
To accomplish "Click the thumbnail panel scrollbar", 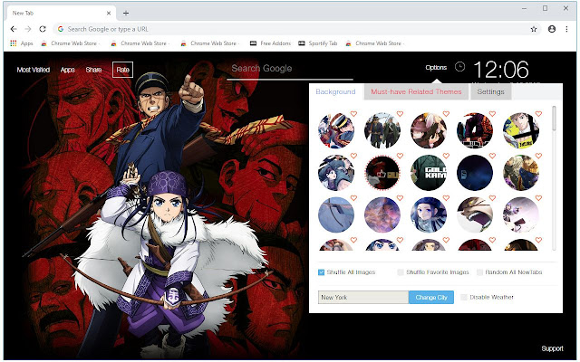I will 554,119.
